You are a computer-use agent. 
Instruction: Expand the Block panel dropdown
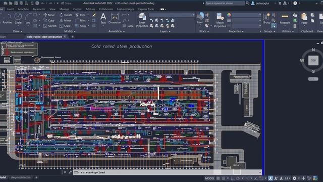coord(204,31)
